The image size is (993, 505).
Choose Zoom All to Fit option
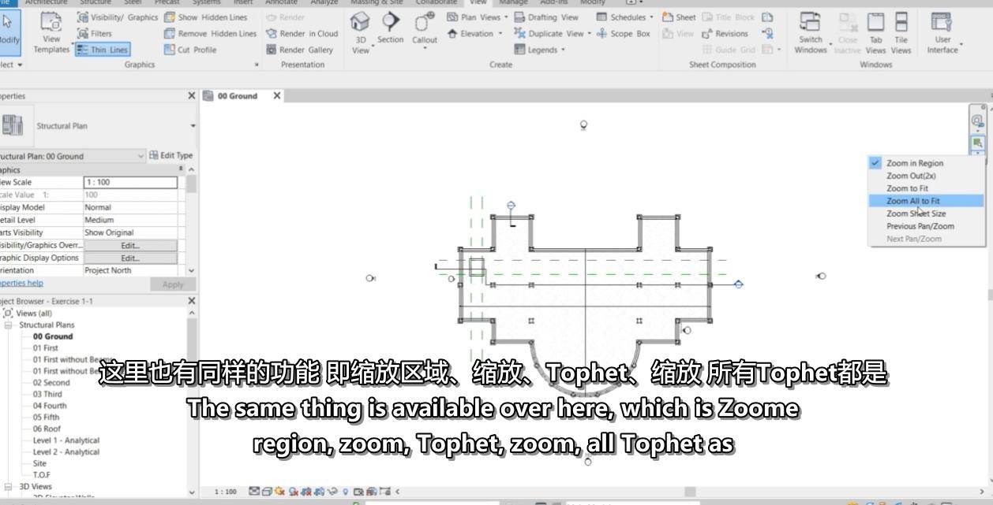926,201
